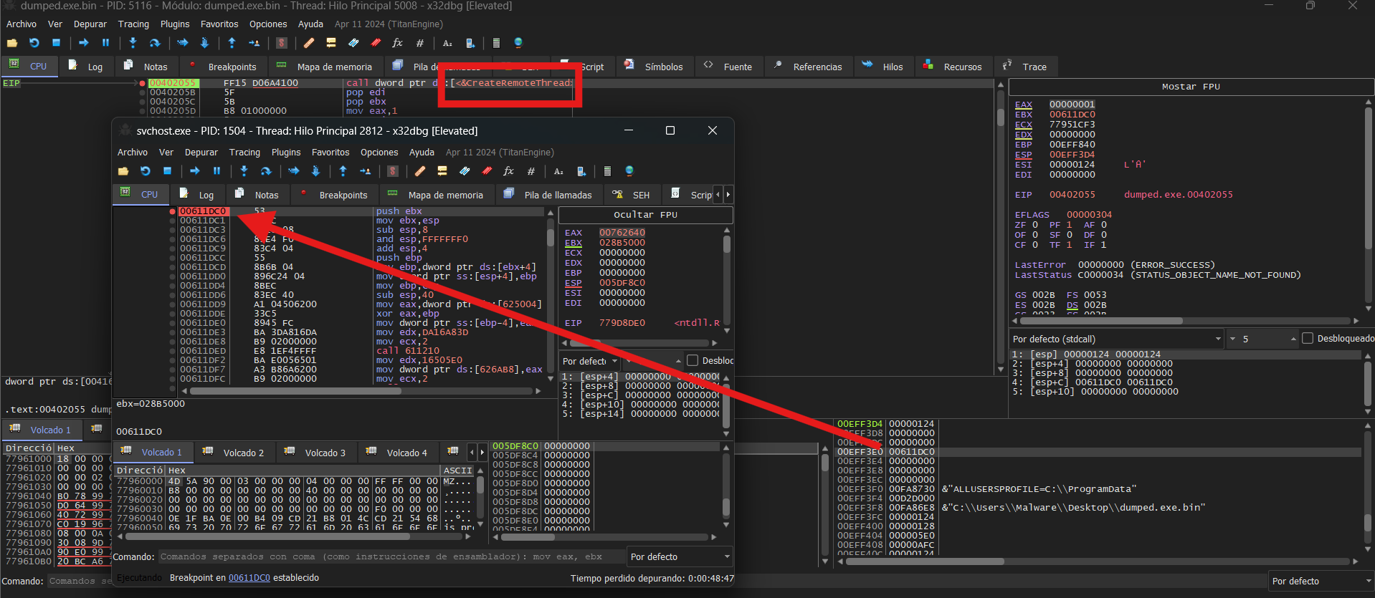Enable the Desbloqueado checkbox in main window
This screenshot has height=598, width=1375.
click(x=1308, y=339)
